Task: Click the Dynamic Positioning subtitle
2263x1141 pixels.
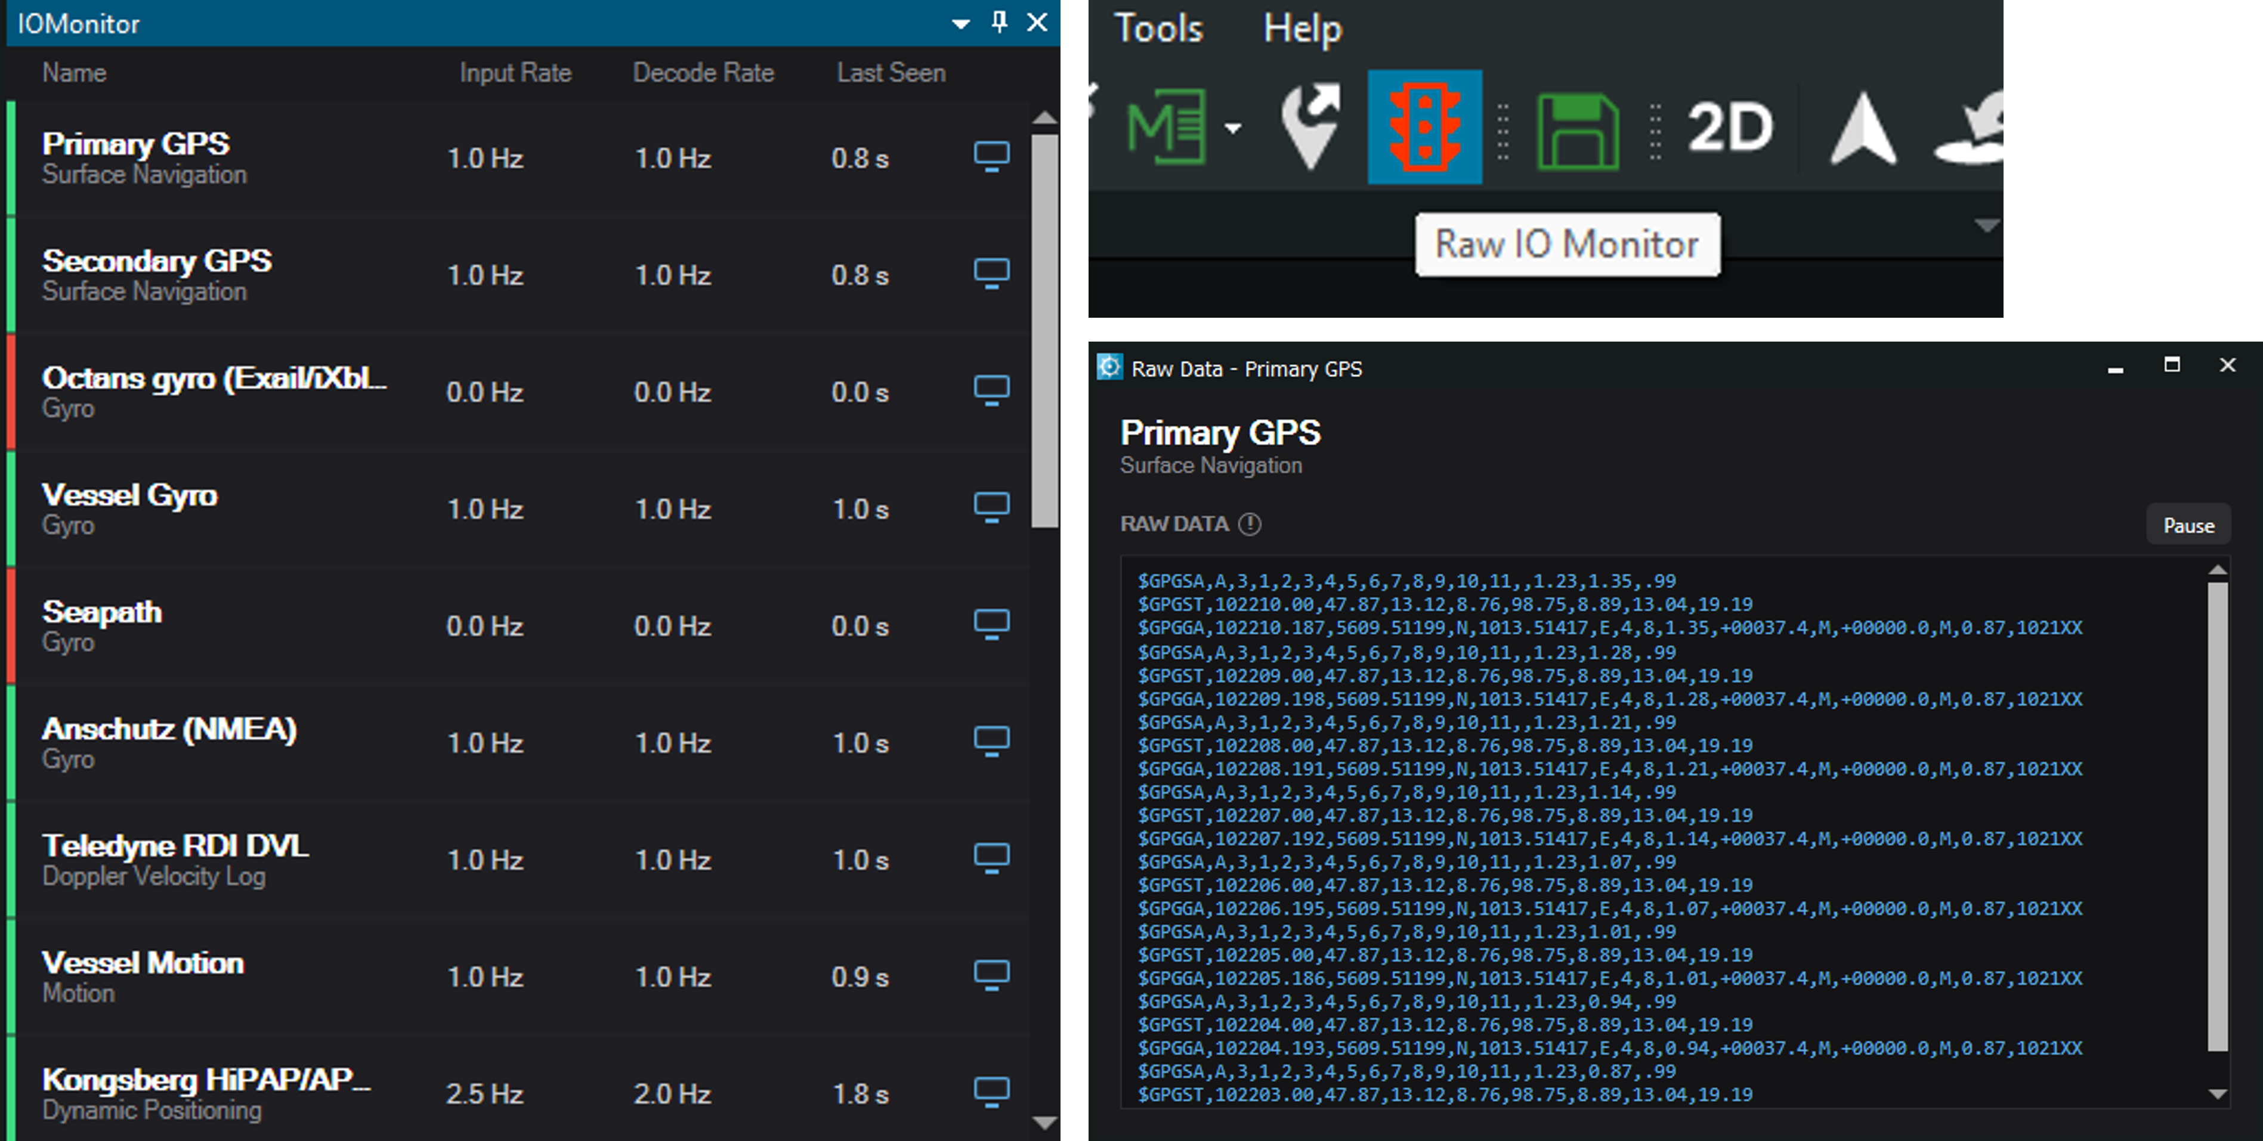Action: [152, 1110]
